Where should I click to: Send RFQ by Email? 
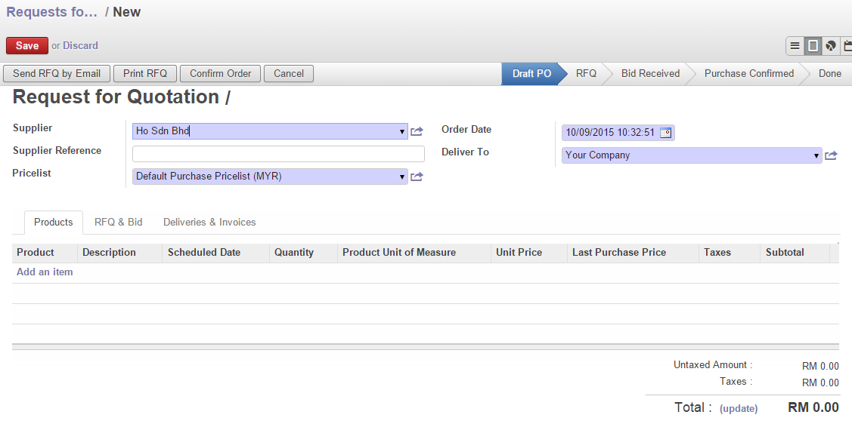(x=57, y=74)
